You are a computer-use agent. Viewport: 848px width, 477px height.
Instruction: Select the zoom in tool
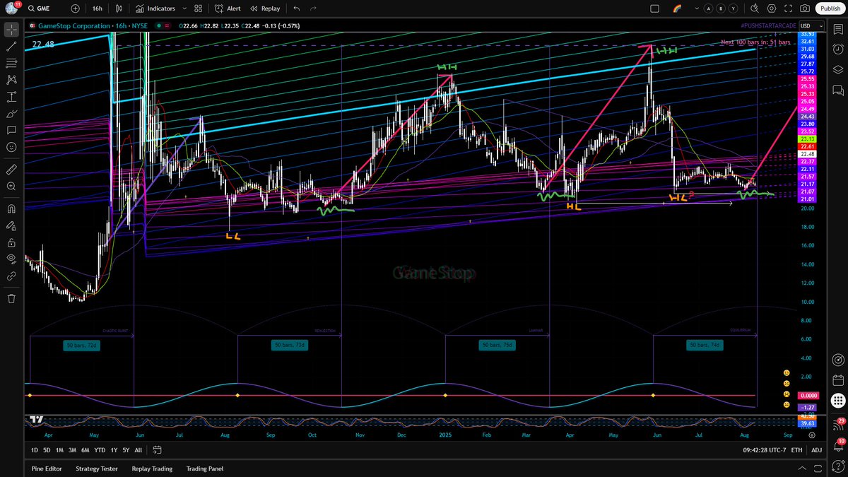11,187
